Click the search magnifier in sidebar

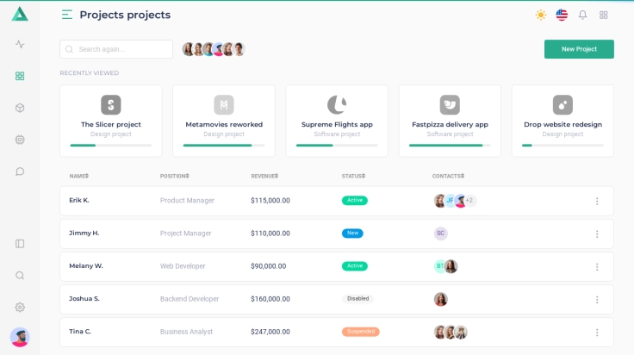20,276
